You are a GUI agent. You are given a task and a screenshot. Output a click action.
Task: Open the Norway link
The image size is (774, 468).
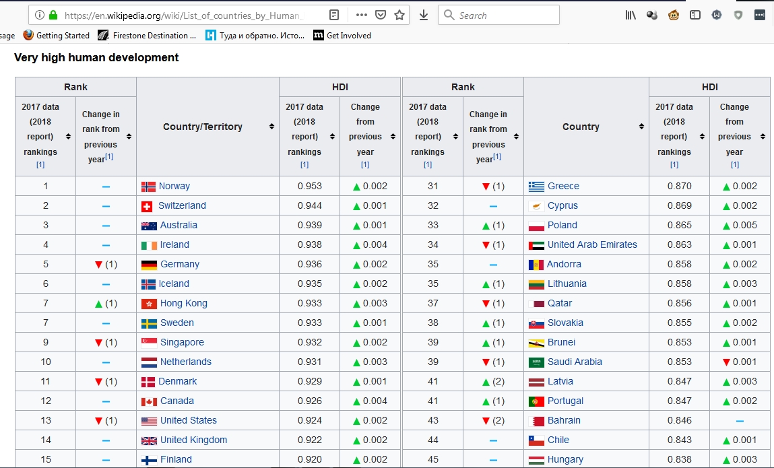pyautogui.click(x=174, y=186)
